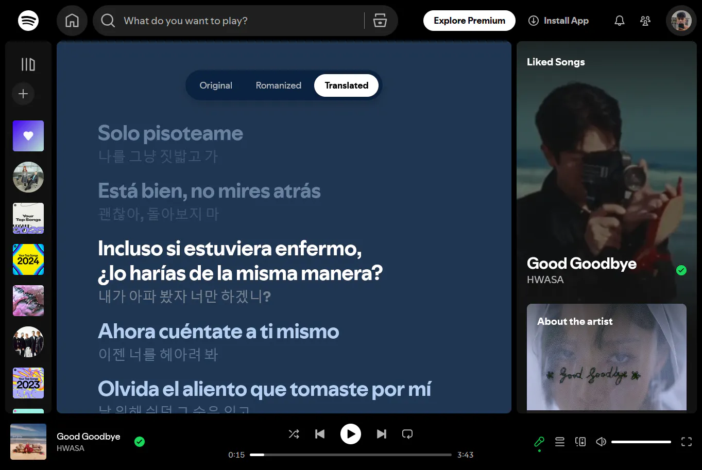Viewport: 702px width, 470px height.
Task: Toggle repeat mode
Action: click(407, 434)
